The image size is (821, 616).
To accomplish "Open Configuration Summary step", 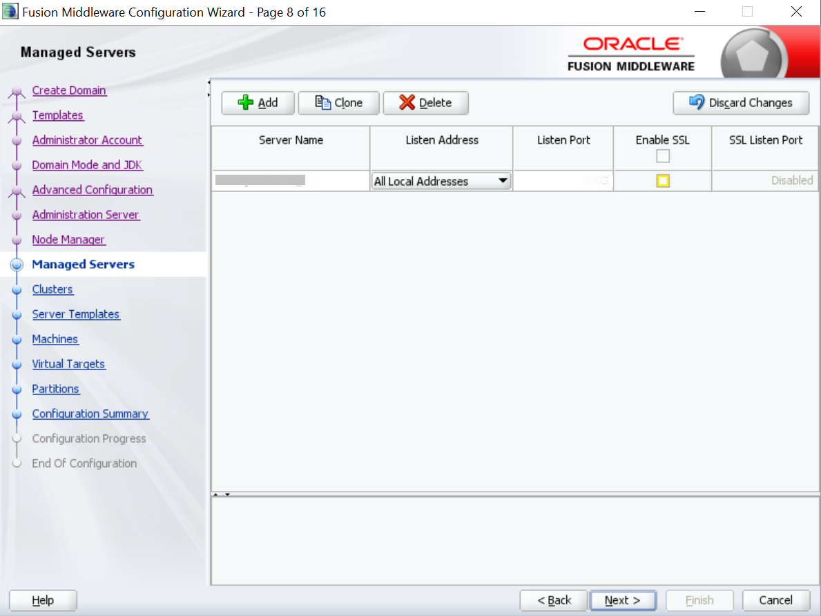I will click(x=90, y=414).
